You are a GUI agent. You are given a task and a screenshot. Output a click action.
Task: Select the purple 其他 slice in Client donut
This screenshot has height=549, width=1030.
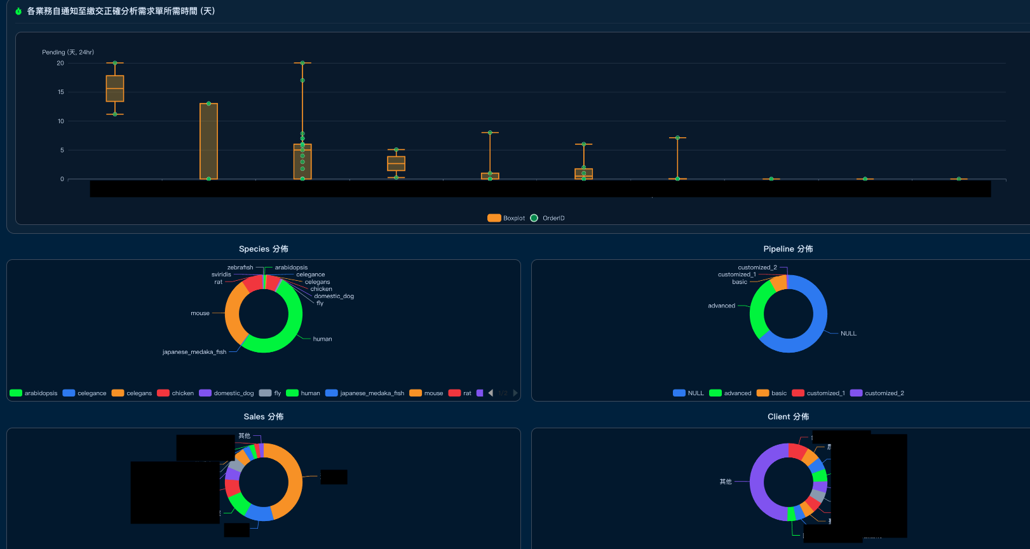pyautogui.click(x=757, y=483)
